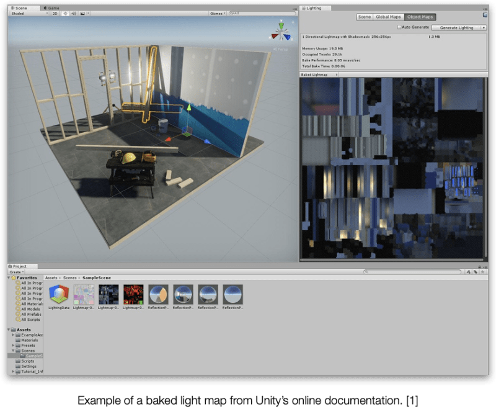Viewport: 496px width, 414px height.
Task: Toggle the Project panel lock icon
Action: (x=479, y=267)
